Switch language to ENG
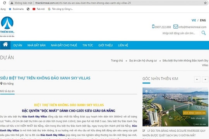This screenshot has width=209, height=139. pyautogui.click(x=203, y=20)
